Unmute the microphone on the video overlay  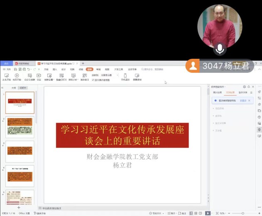coord(219,50)
